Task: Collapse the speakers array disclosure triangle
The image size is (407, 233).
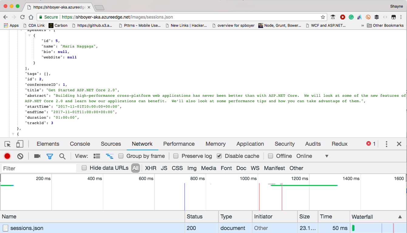Action: click(21, 30)
